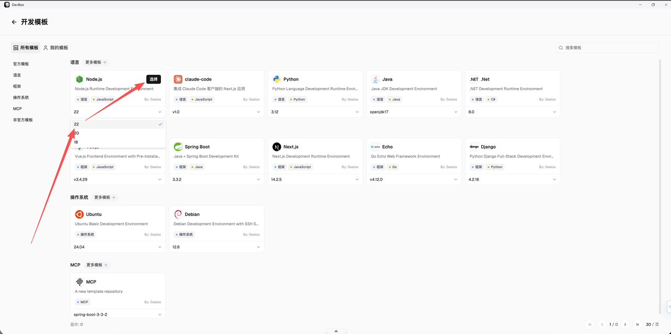Image resolution: width=671 pixels, height=334 pixels.
Task: Click the vertical scrollbar on the right
Action: tap(660, 186)
